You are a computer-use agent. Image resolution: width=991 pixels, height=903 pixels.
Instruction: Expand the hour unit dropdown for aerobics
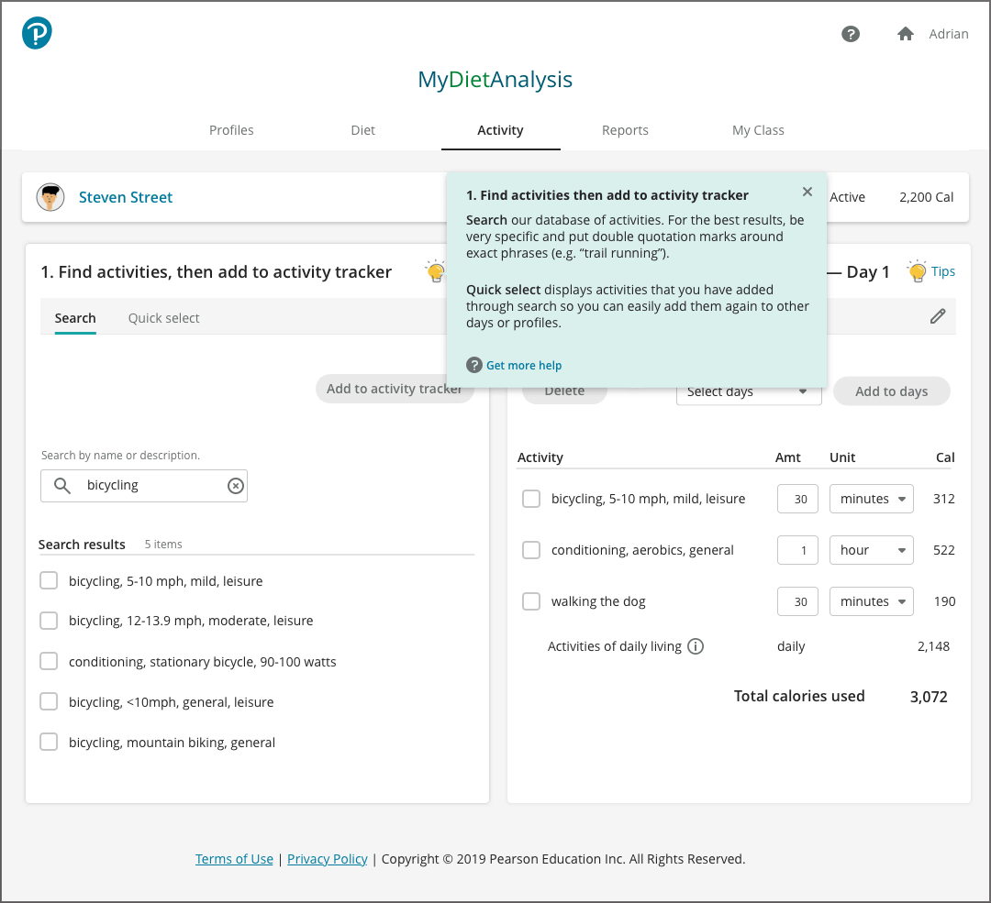point(871,550)
